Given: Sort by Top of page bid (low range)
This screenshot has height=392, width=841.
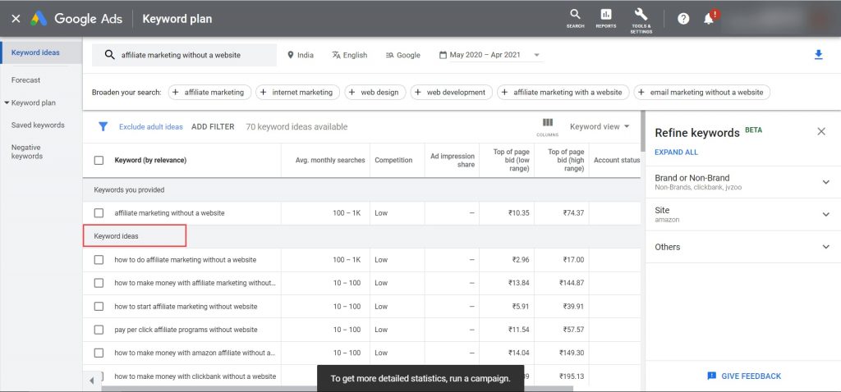Looking at the screenshot, I should [x=511, y=160].
